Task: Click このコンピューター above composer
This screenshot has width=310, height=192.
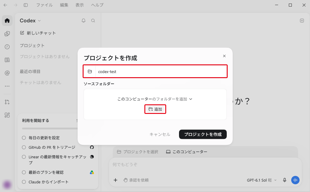Action: point(187,152)
